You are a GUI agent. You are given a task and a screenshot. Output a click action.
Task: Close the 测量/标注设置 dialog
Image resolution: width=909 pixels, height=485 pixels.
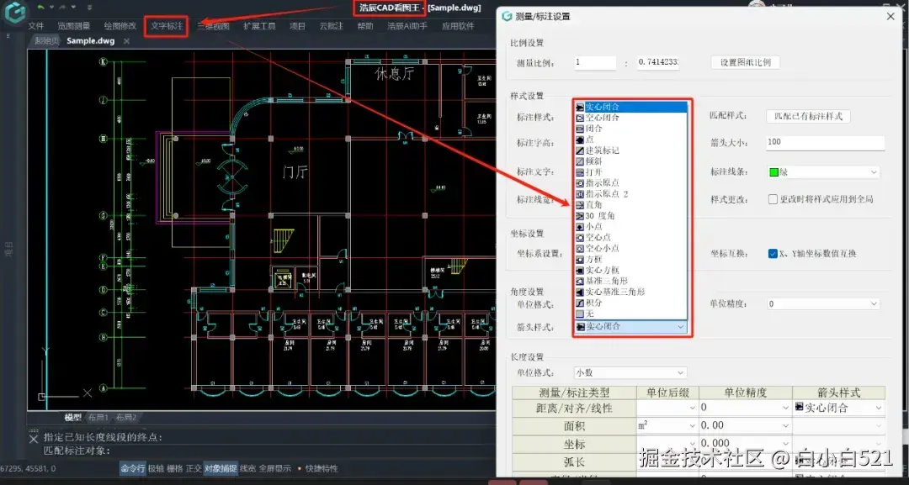(x=890, y=16)
